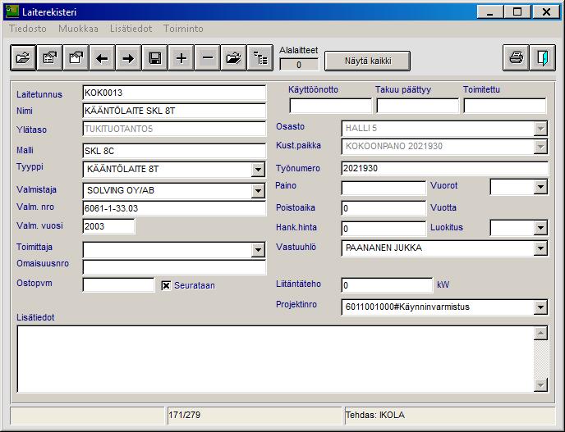Image resolution: width=565 pixels, height=432 pixels.
Task: Toggle the Seurataan checkbox
Action: point(166,285)
